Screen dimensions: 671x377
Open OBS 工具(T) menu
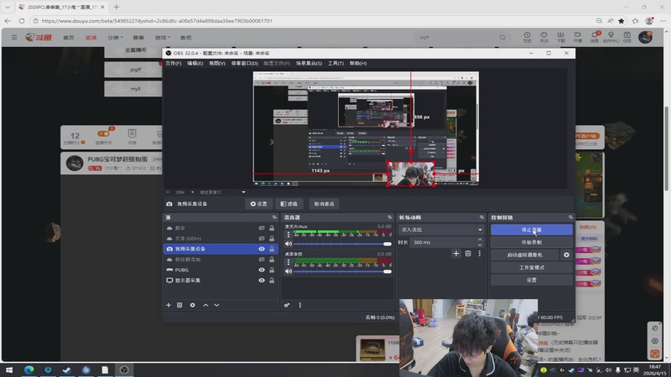335,64
